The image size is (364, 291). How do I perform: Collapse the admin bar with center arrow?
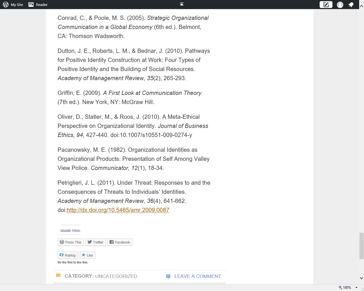point(182,4)
